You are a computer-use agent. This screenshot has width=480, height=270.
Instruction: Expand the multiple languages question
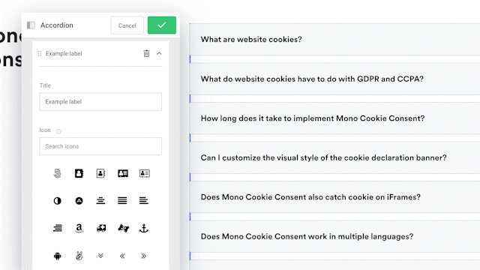point(334,236)
